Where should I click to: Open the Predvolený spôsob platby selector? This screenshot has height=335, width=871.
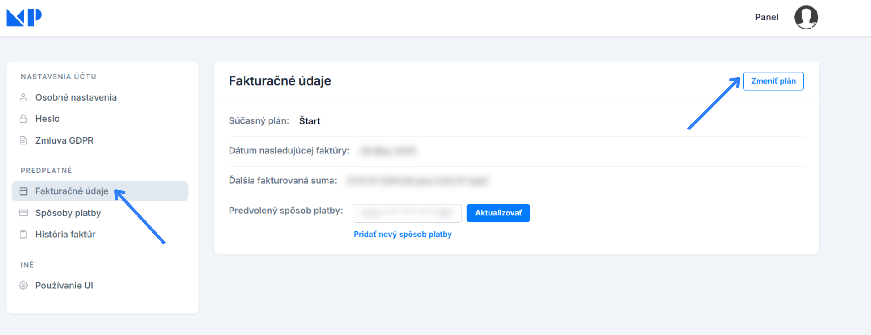(407, 213)
